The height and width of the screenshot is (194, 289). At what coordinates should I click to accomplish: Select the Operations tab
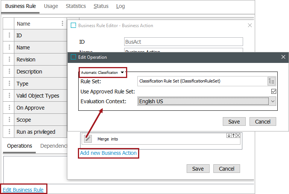click(20, 146)
